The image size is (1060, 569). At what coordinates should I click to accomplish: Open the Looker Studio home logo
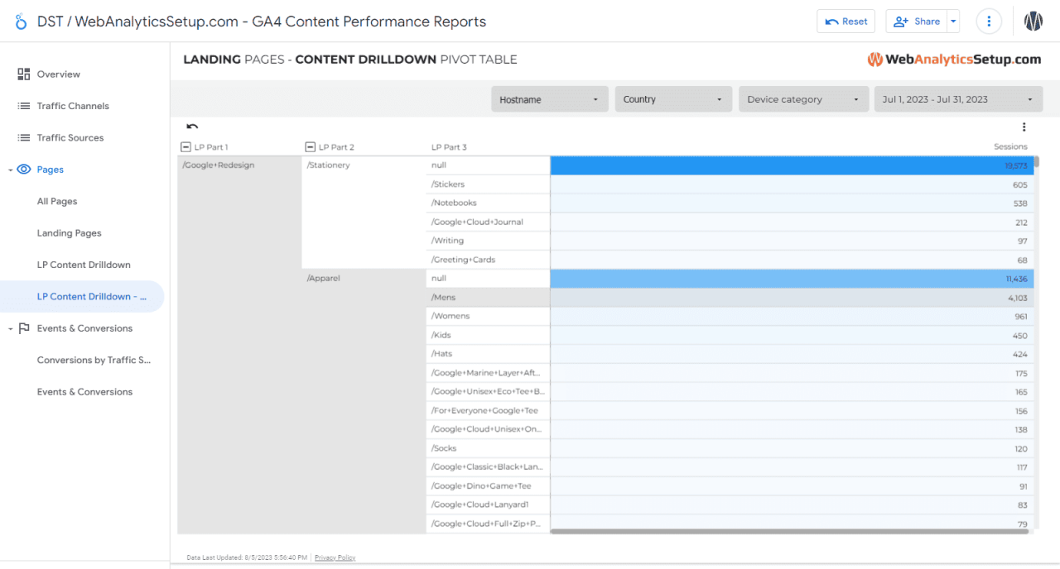pos(20,21)
